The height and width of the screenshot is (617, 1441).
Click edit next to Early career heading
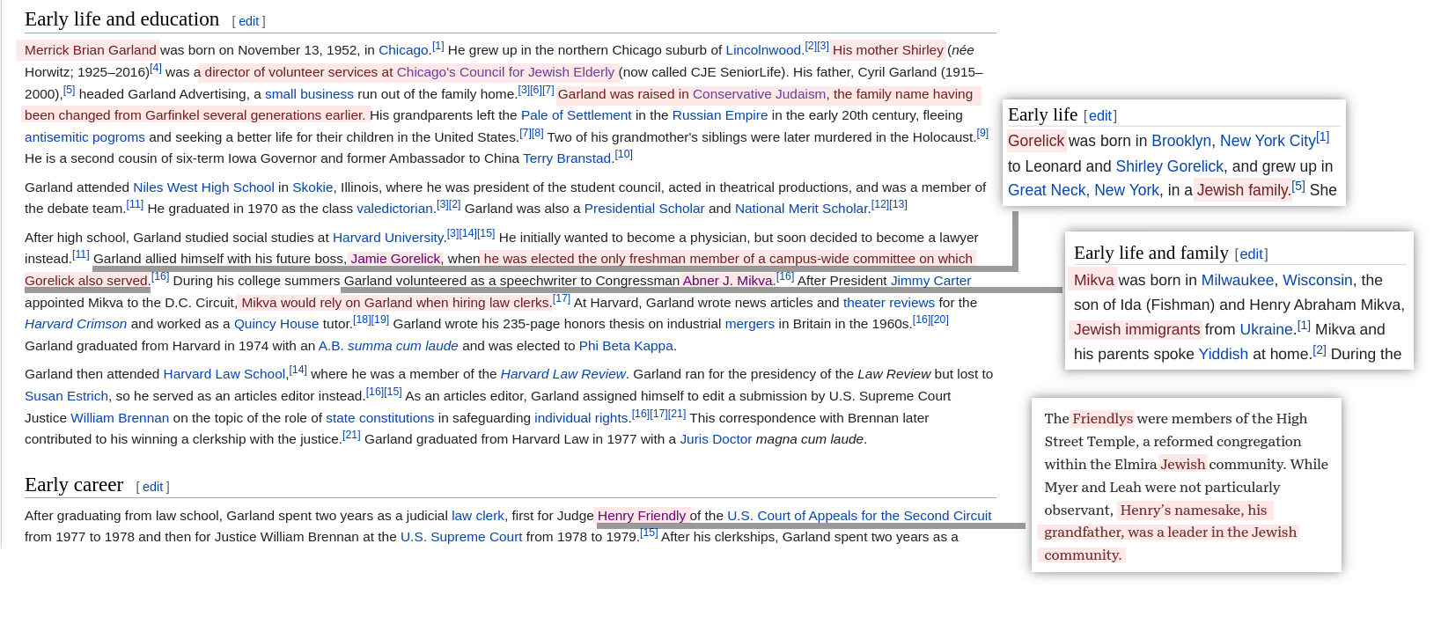pos(152,487)
